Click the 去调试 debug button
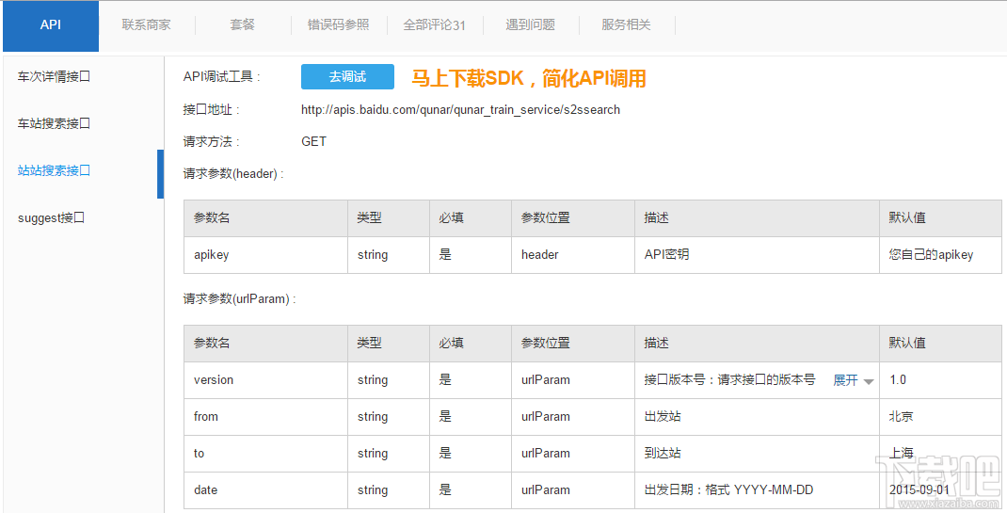1007x513 pixels. [347, 77]
